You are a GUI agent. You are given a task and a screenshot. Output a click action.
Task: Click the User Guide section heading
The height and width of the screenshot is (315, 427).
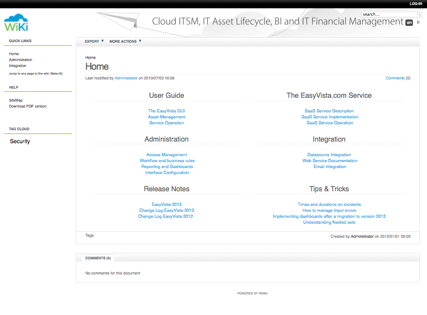pyautogui.click(x=167, y=96)
